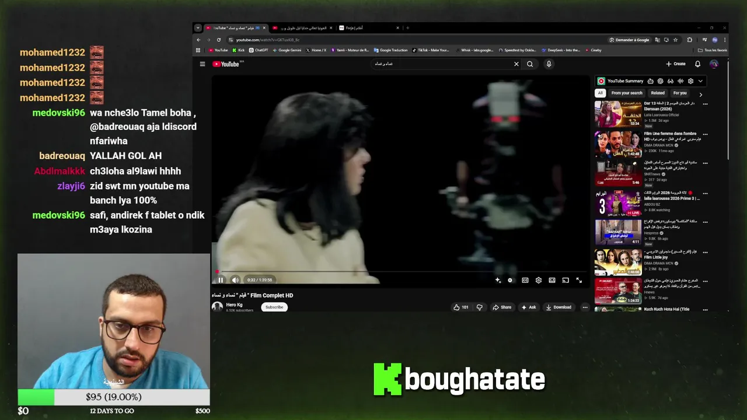Click the audio waveform icon in YouTube Summary
Screen dimensions: 747x420
(x=680, y=81)
